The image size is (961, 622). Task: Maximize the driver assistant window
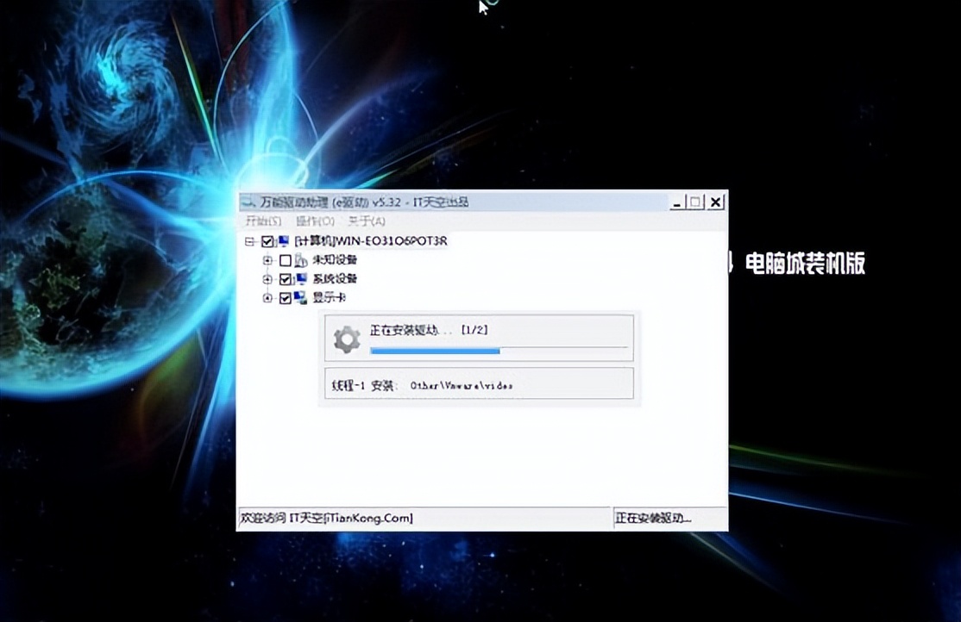[x=695, y=202]
